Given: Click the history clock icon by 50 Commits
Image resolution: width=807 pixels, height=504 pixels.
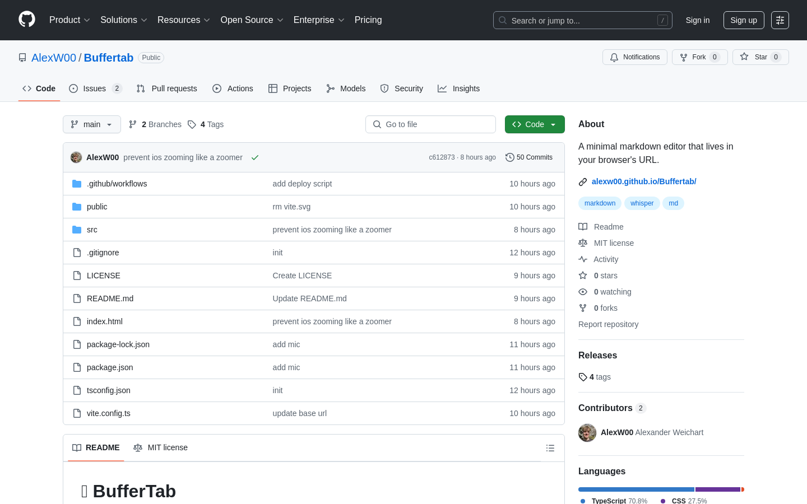Looking at the screenshot, I should coord(509,157).
